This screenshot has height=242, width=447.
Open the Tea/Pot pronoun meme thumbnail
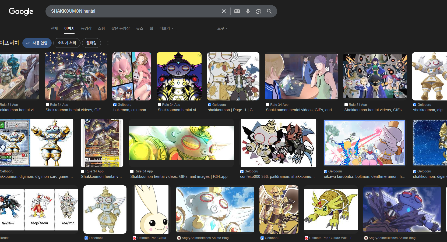[x=39, y=210]
